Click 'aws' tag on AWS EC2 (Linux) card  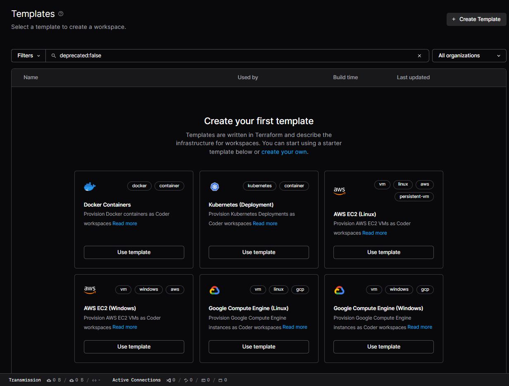coord(425,184)
